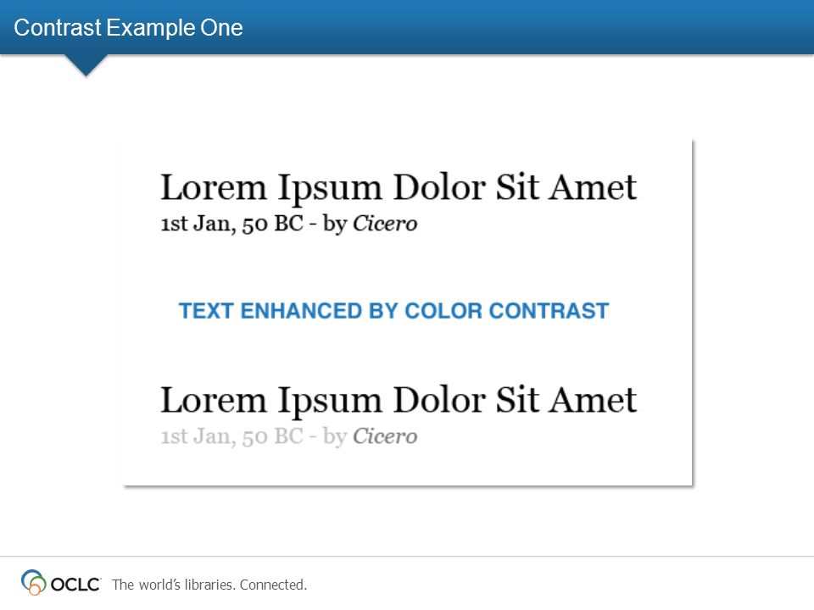The width and height of the screenshot is (814, 610).
Task: Click the word Lorem in the bottom heading
Action: [214, 400]
